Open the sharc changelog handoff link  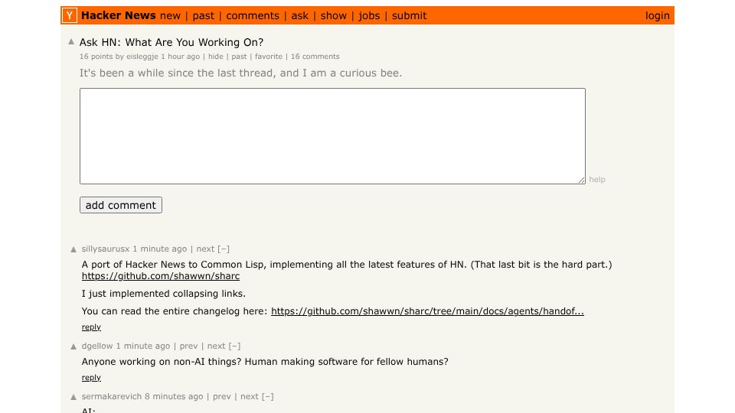point(427,311)
